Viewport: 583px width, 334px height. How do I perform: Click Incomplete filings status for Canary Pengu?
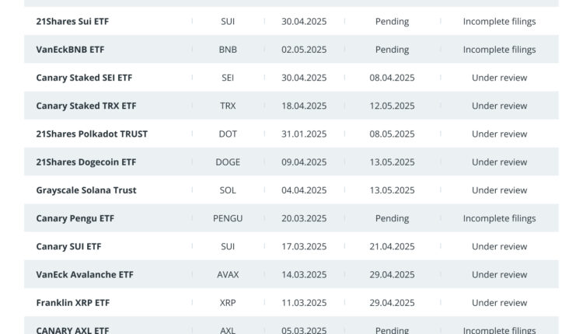[x=499, y=218]
